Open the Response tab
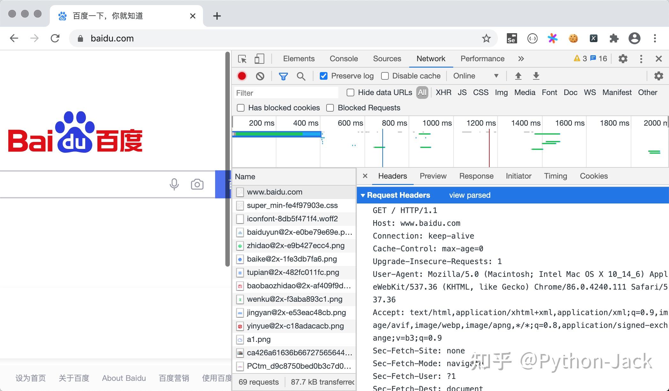Screen dimensions: 669x391 476,176
